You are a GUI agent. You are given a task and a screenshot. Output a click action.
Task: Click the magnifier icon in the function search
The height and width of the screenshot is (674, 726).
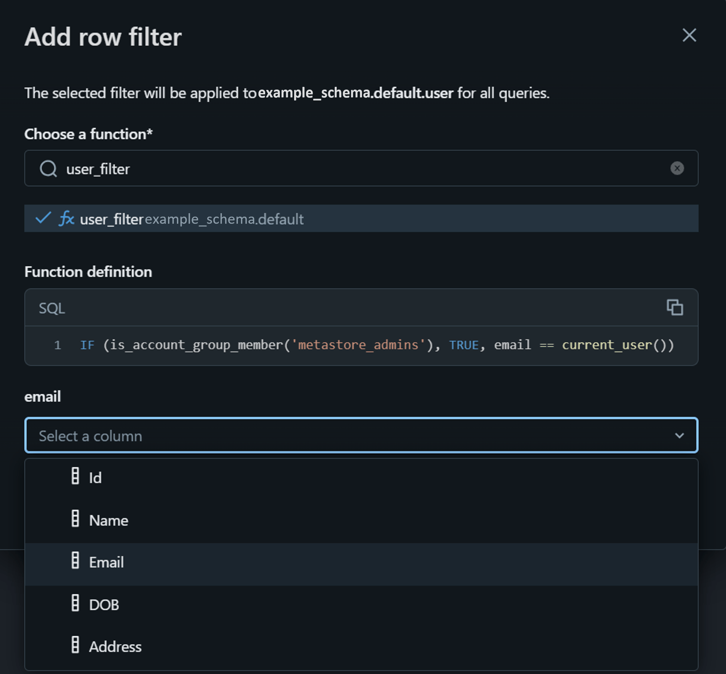point(48,169)
